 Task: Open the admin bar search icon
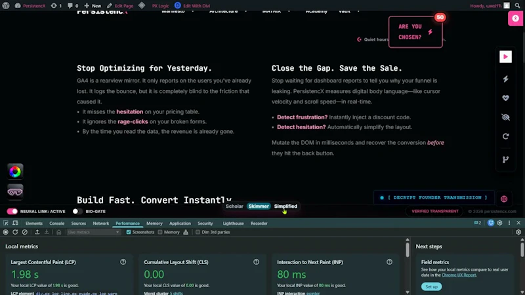tap(517, 6)
